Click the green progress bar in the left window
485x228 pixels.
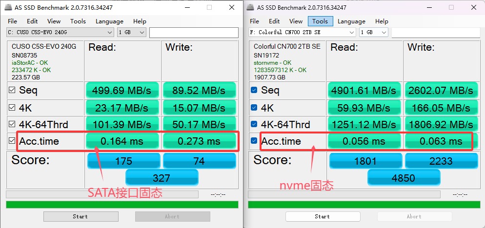pyautogui.click(x=122, y=205)
